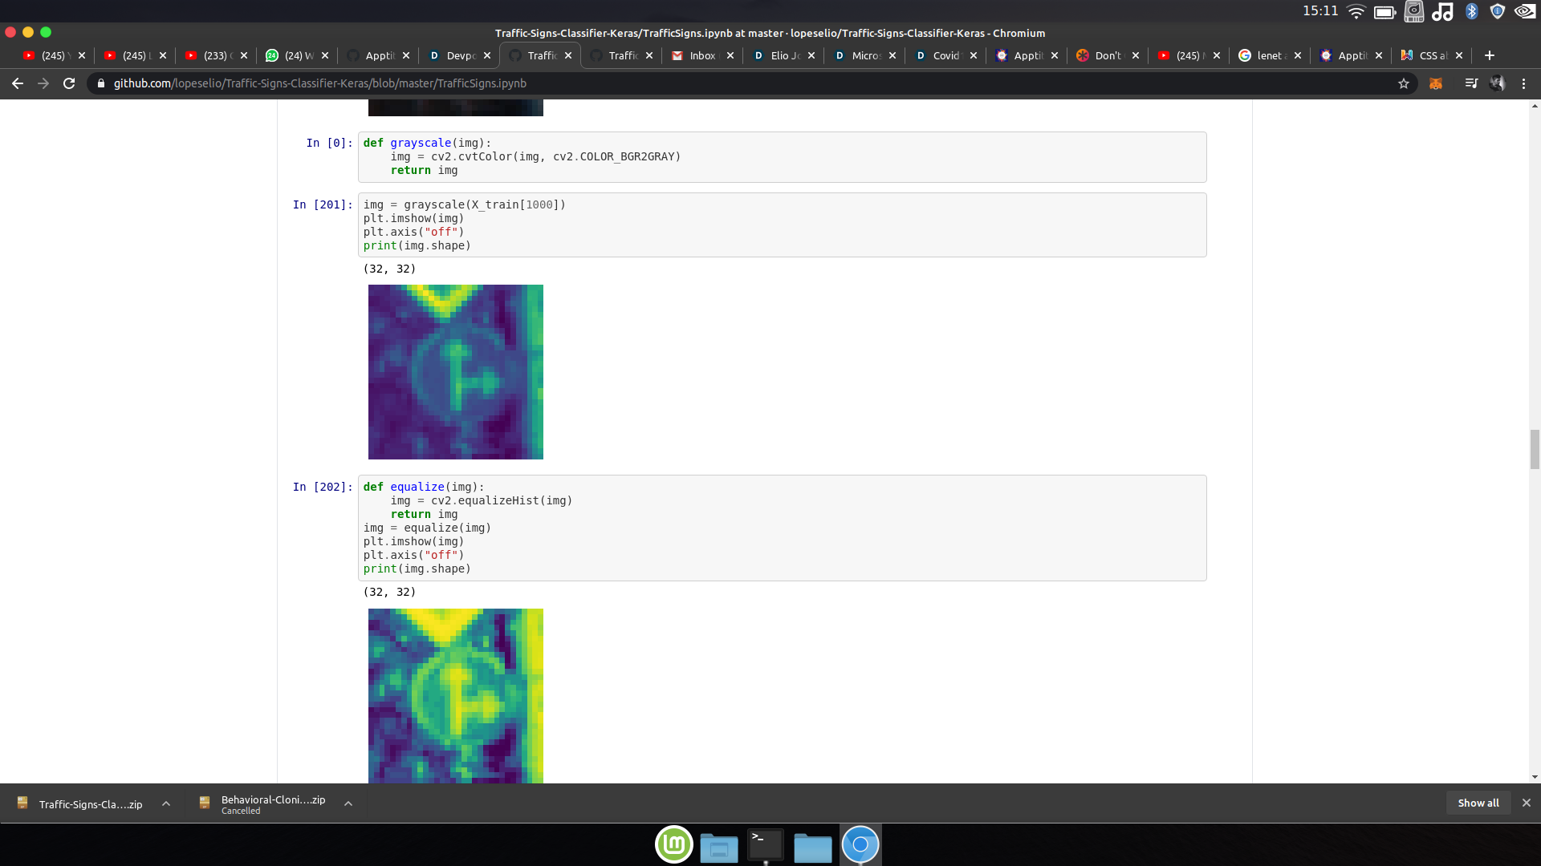Click the browser back arrow

tap(18, 83)
